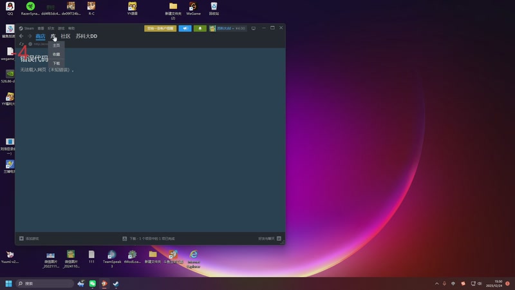The image size is (515, 290).
Task: Choose 主页 in the library dropdown
Action: pos(56,45)
